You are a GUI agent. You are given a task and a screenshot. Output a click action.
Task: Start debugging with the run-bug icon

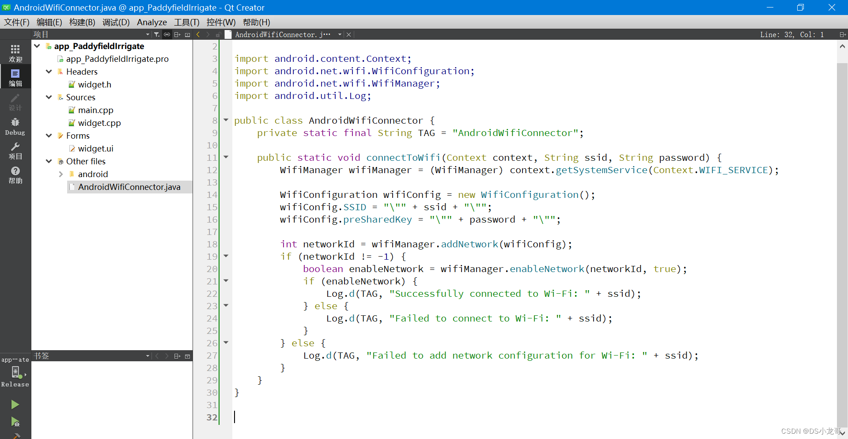15,422
